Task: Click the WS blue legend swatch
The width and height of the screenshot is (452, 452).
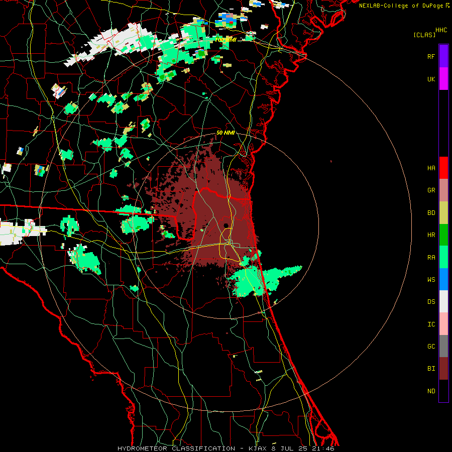Action: point(443,279)
